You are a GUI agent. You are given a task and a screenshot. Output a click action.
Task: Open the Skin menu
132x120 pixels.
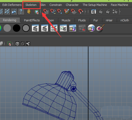pyautogui.click(x=43, y=5)
